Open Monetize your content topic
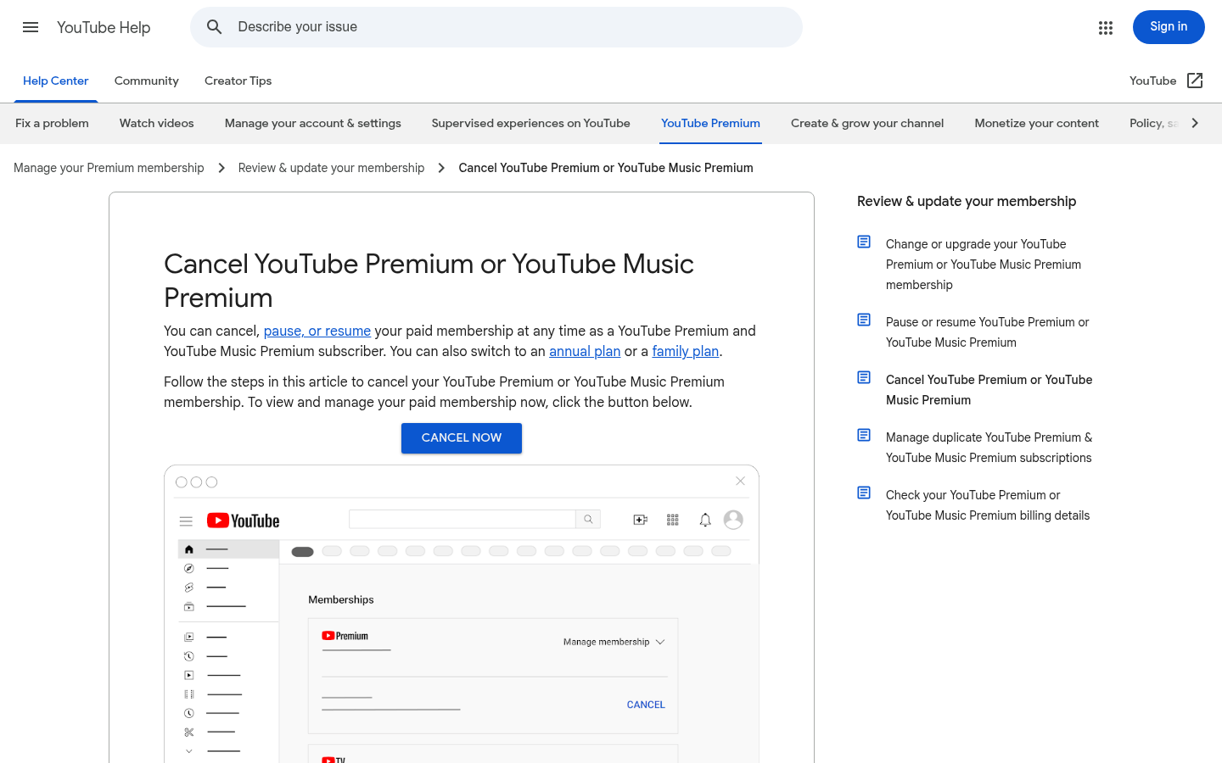Image resolution: width=1222 pixels, height=763 pixels. 1037,124
